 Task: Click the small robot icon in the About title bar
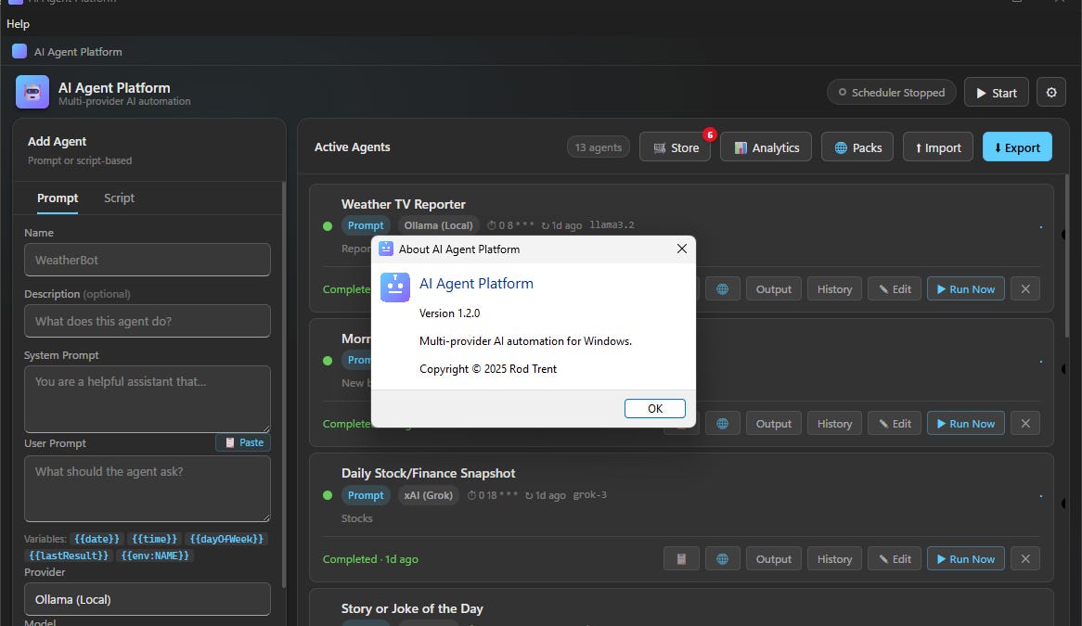point(386,249)
